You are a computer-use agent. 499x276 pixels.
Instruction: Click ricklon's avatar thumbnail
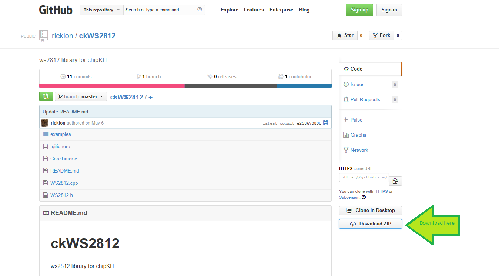click(x=45, y=123)
